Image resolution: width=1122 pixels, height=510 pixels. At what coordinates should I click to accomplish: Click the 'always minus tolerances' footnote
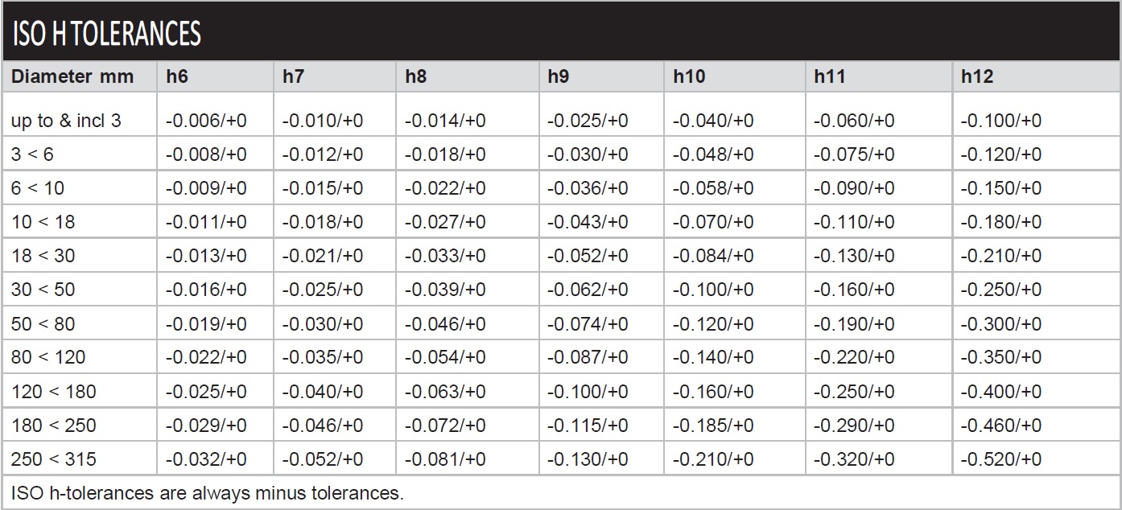click(x=208, y=493)
